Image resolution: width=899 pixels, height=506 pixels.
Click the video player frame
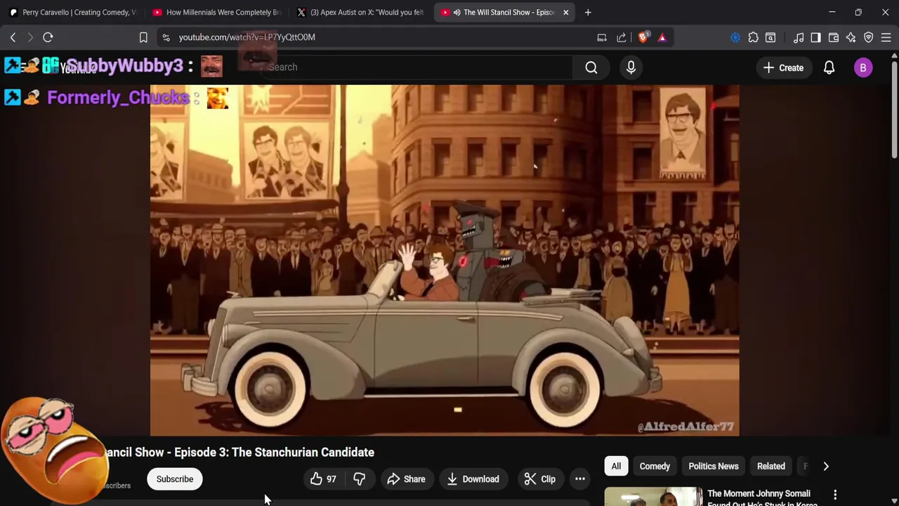pyautogui.click(x=445, y=261)
